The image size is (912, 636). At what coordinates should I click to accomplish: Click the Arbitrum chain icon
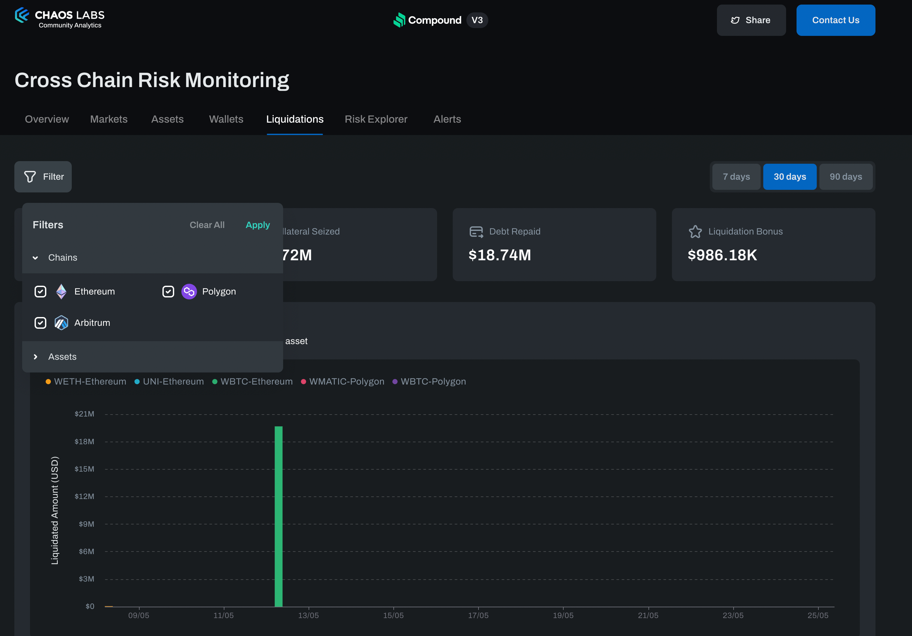(61, 323)
